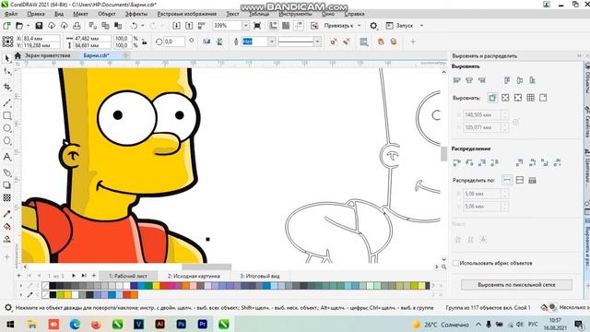
Task: Open the Запуск dropdown arrow
Action: point(421,26)
